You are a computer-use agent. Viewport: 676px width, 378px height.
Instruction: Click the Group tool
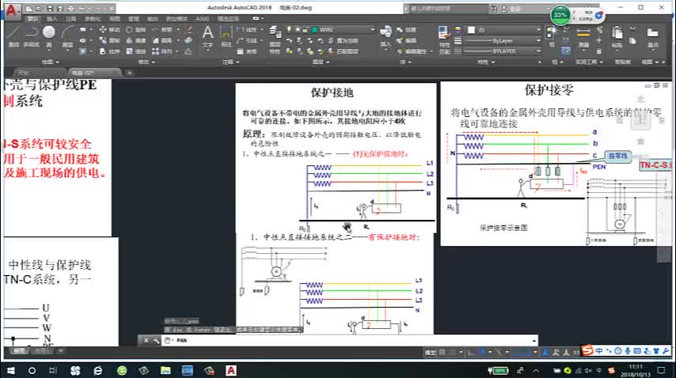(x=552, y=36)
